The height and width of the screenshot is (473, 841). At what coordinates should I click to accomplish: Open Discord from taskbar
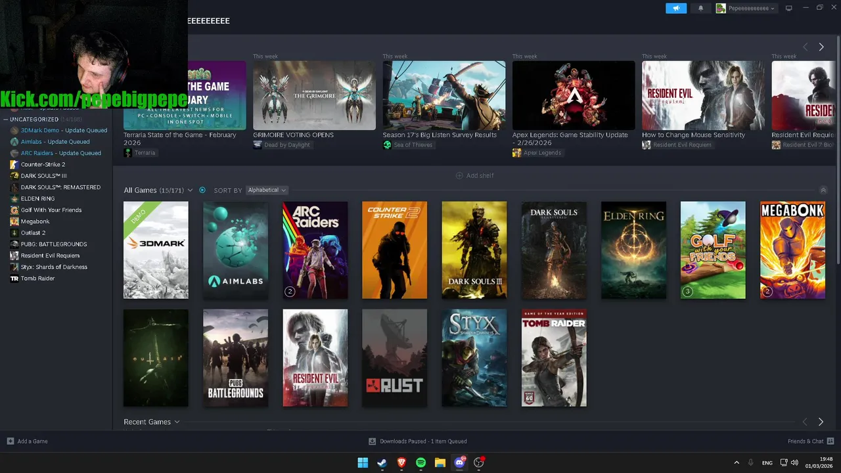459,462
